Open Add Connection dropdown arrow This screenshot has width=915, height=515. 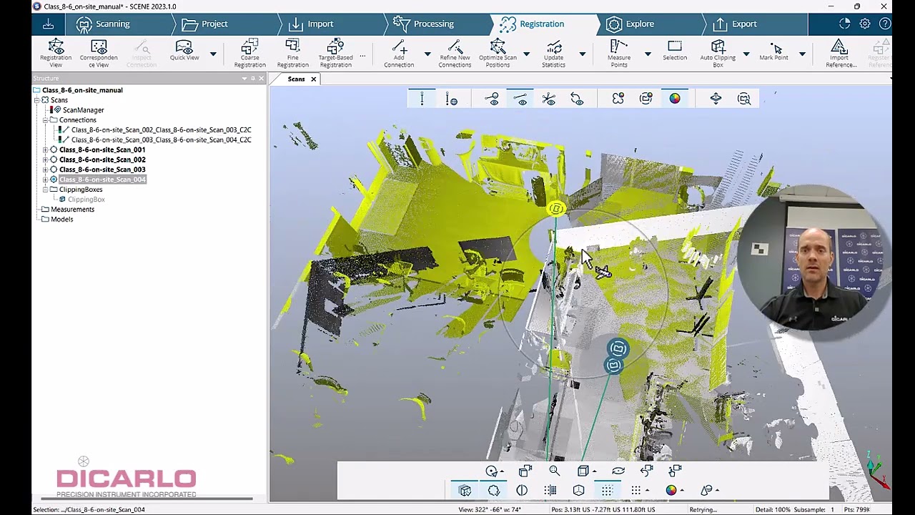pos(427,54)
